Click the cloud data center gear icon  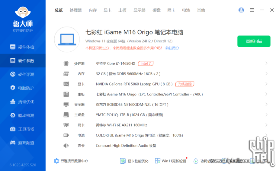click(x=56, y=161)
